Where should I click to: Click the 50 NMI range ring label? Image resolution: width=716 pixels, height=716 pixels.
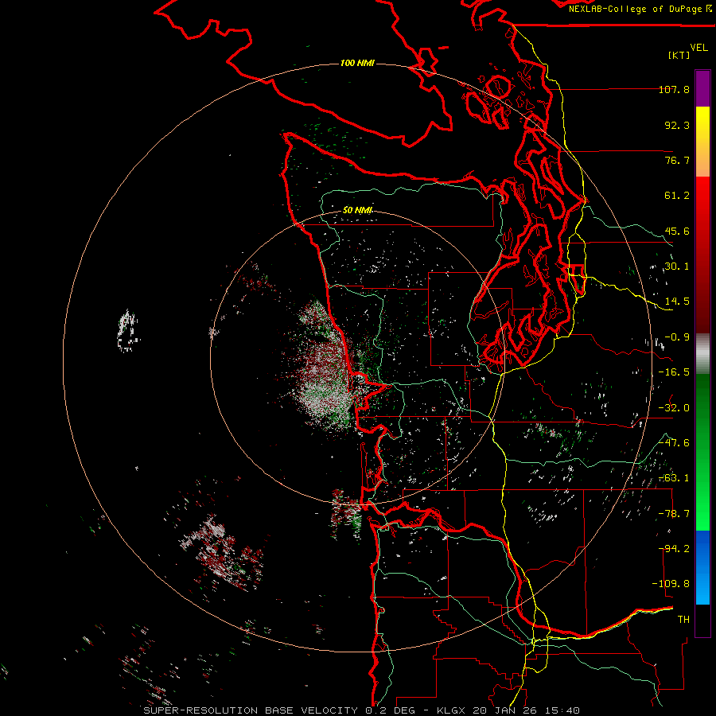click(357, 210)
